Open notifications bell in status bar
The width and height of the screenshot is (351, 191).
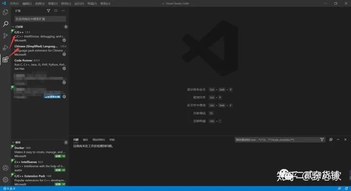[x=347, y=189]
